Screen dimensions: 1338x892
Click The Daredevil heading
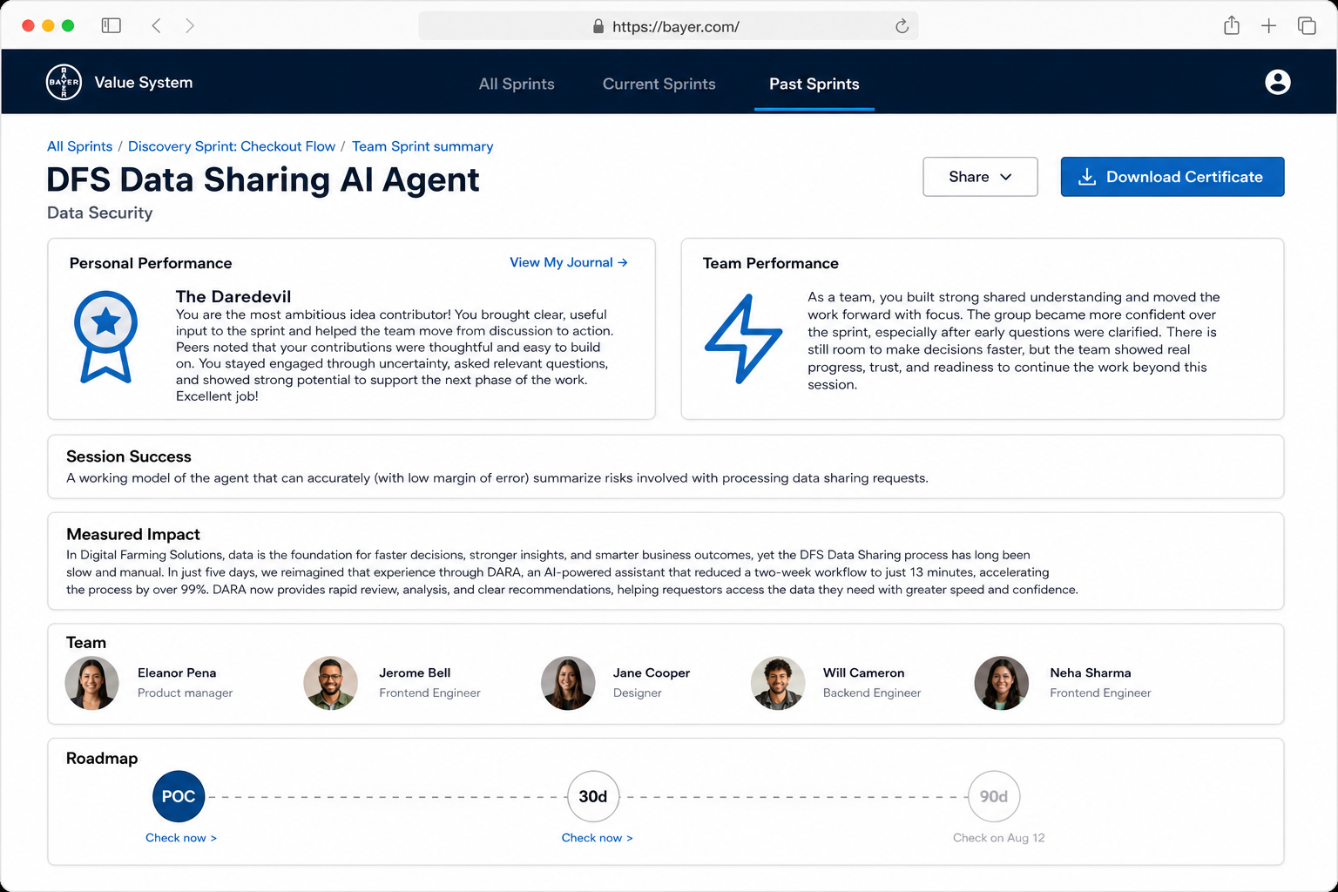coord(233,297)
